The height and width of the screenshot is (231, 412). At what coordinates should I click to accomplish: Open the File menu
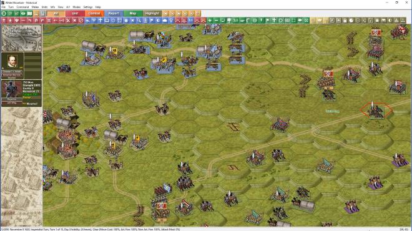point(3,7)
